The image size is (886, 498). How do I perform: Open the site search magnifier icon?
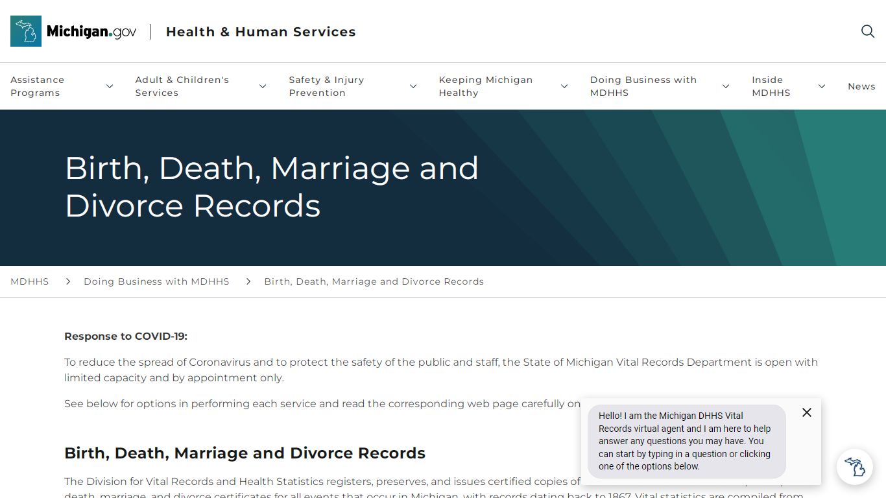click(x=868, y=31)
